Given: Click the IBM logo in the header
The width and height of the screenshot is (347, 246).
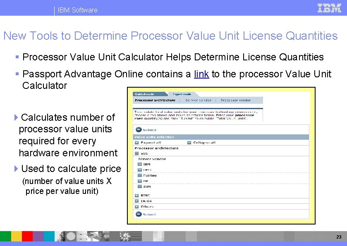Looking at the screenshot, I should coord(329,8).
